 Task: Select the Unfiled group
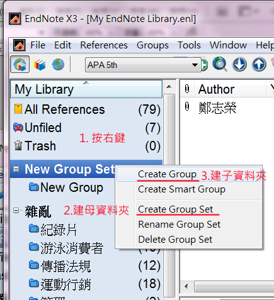[x=86, y=128]
